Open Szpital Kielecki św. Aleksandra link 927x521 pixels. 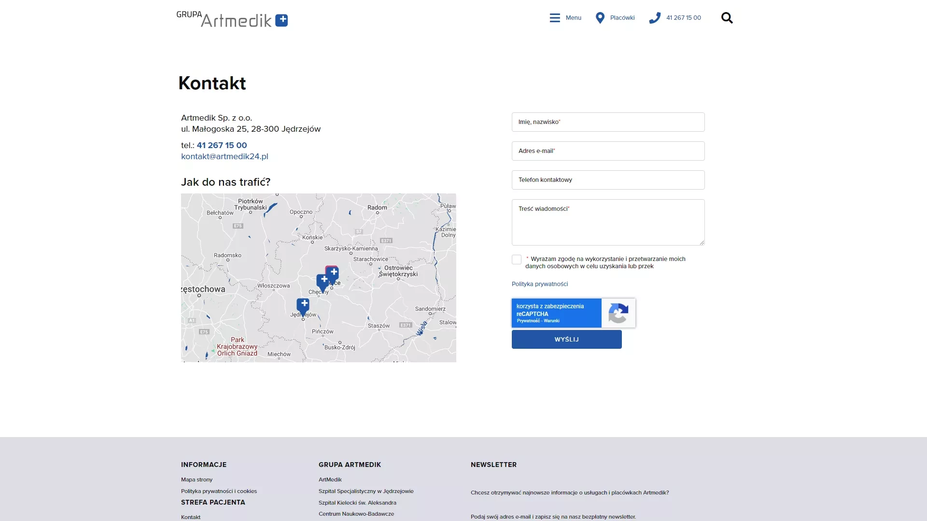[357, 503]
